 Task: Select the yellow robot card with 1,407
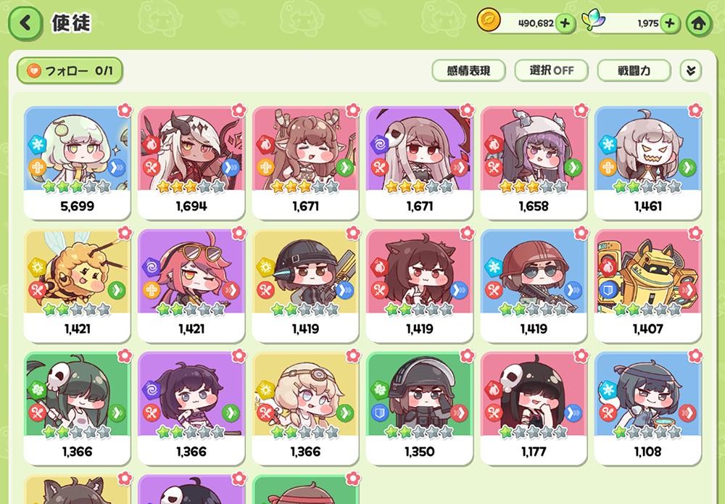[x=647, y=286]
